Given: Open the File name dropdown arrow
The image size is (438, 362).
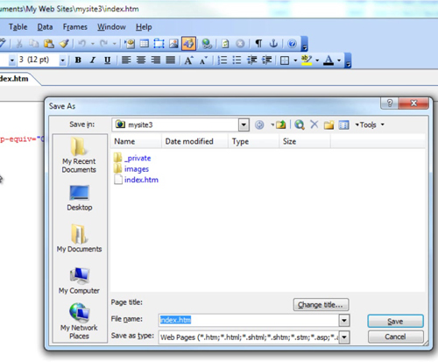Looking at the screenshot, I should [x=344, y=321].
